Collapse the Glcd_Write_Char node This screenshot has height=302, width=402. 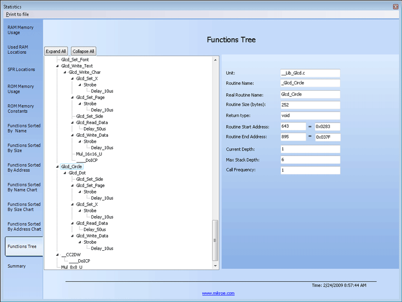65,72
